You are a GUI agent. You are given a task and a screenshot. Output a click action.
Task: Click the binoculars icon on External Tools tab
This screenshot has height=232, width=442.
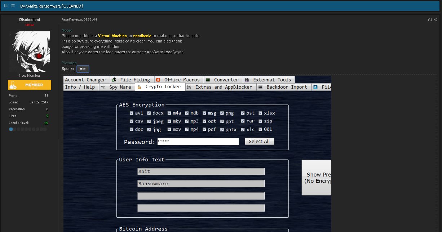247,80
